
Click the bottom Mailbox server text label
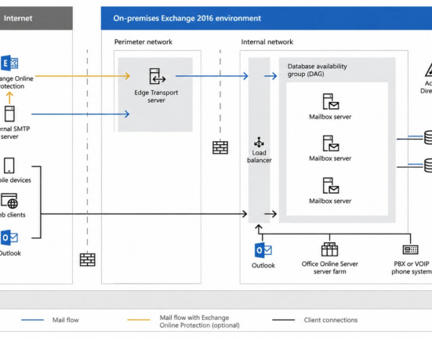tap(330, 201)
